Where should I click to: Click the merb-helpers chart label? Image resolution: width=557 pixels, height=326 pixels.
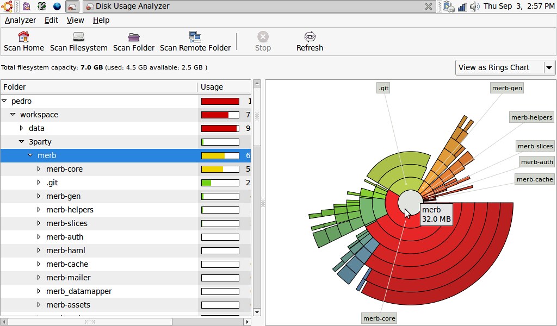pyautogui.click(x=532, y=117)
